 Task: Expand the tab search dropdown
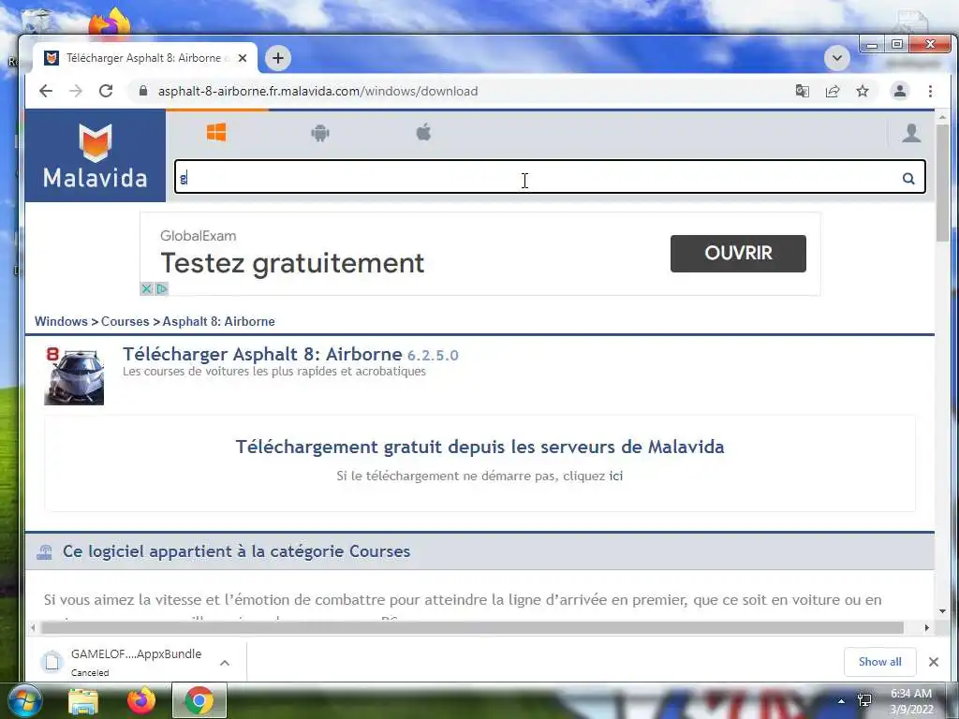click(x=836, y=58)
